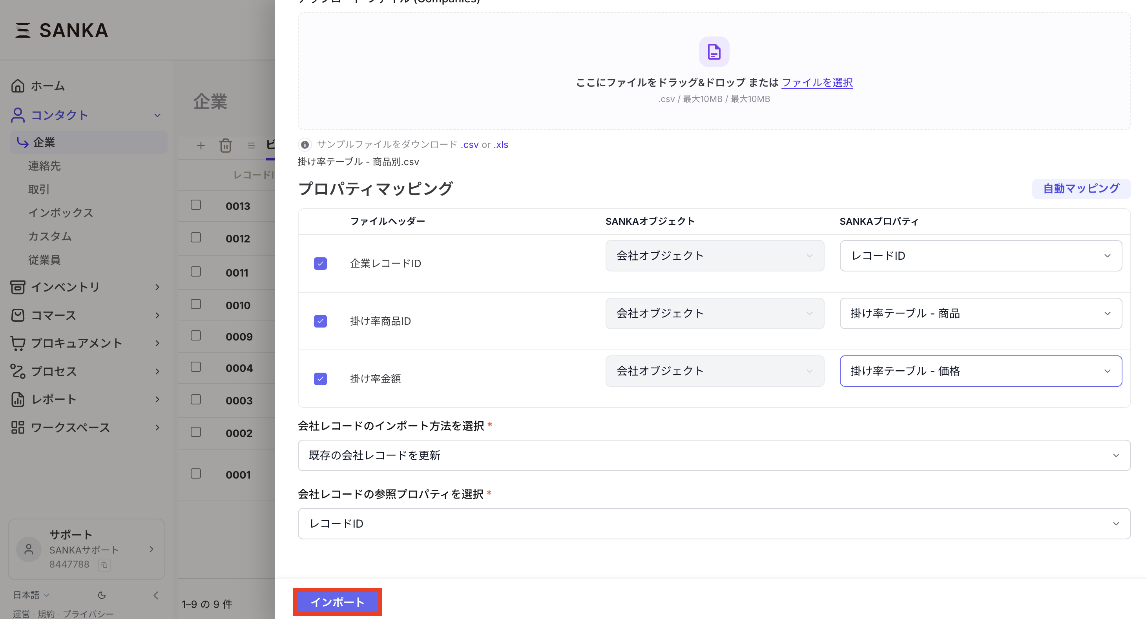Go to ホーム in the sidebar

[x=47, y=86]
